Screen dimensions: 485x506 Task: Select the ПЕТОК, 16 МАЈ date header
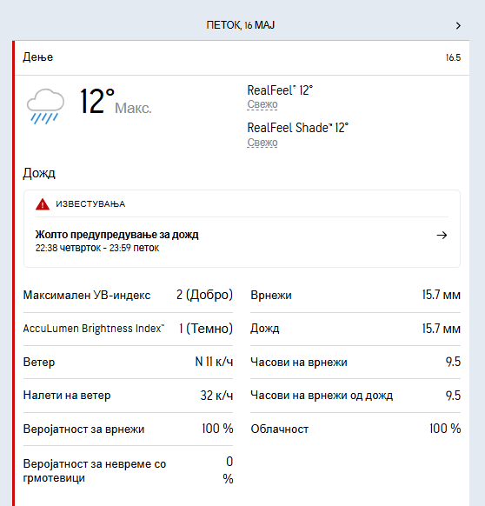(x=241, y=25)
